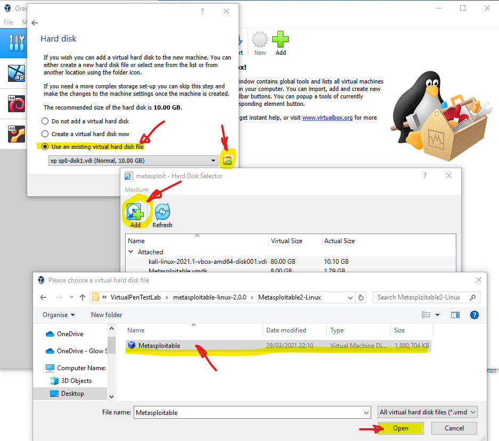Expand the File name combo dropdown
The height and width of the screenshot is (441, 499).
(x=366, y=413)
